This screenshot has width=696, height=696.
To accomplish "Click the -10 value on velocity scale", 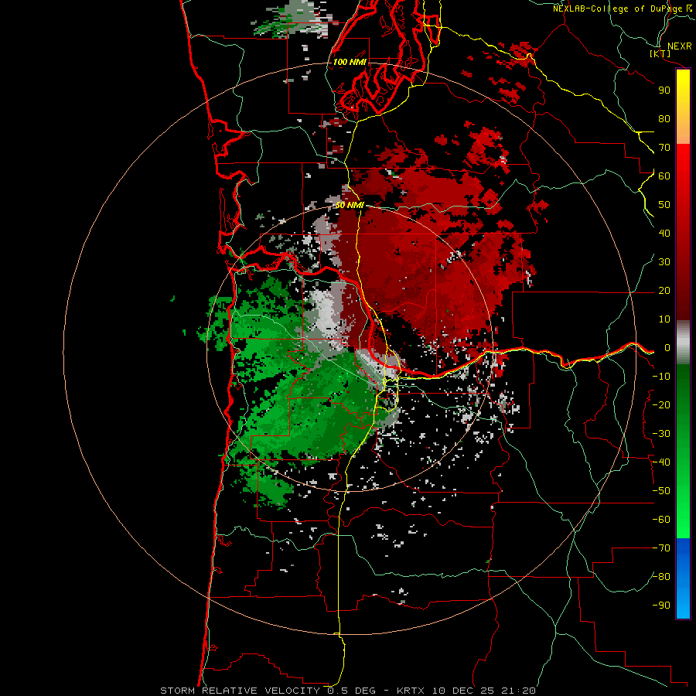I will 661,377.
